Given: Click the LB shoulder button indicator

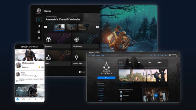Looking at the screenshot, I should [x=46, y=27].
